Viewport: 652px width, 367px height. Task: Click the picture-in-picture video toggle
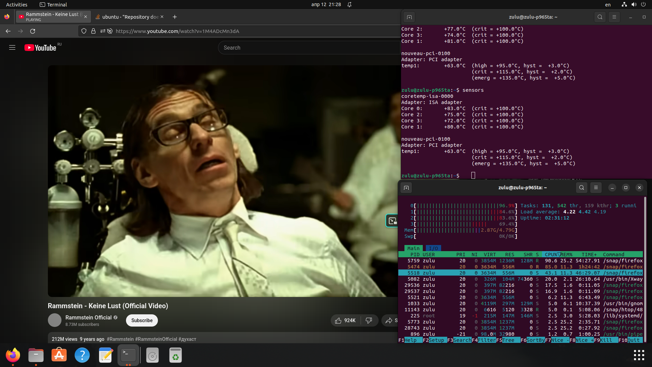click(392, 221)
